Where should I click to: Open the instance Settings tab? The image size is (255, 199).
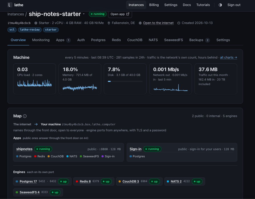click(x=223, y=40)
